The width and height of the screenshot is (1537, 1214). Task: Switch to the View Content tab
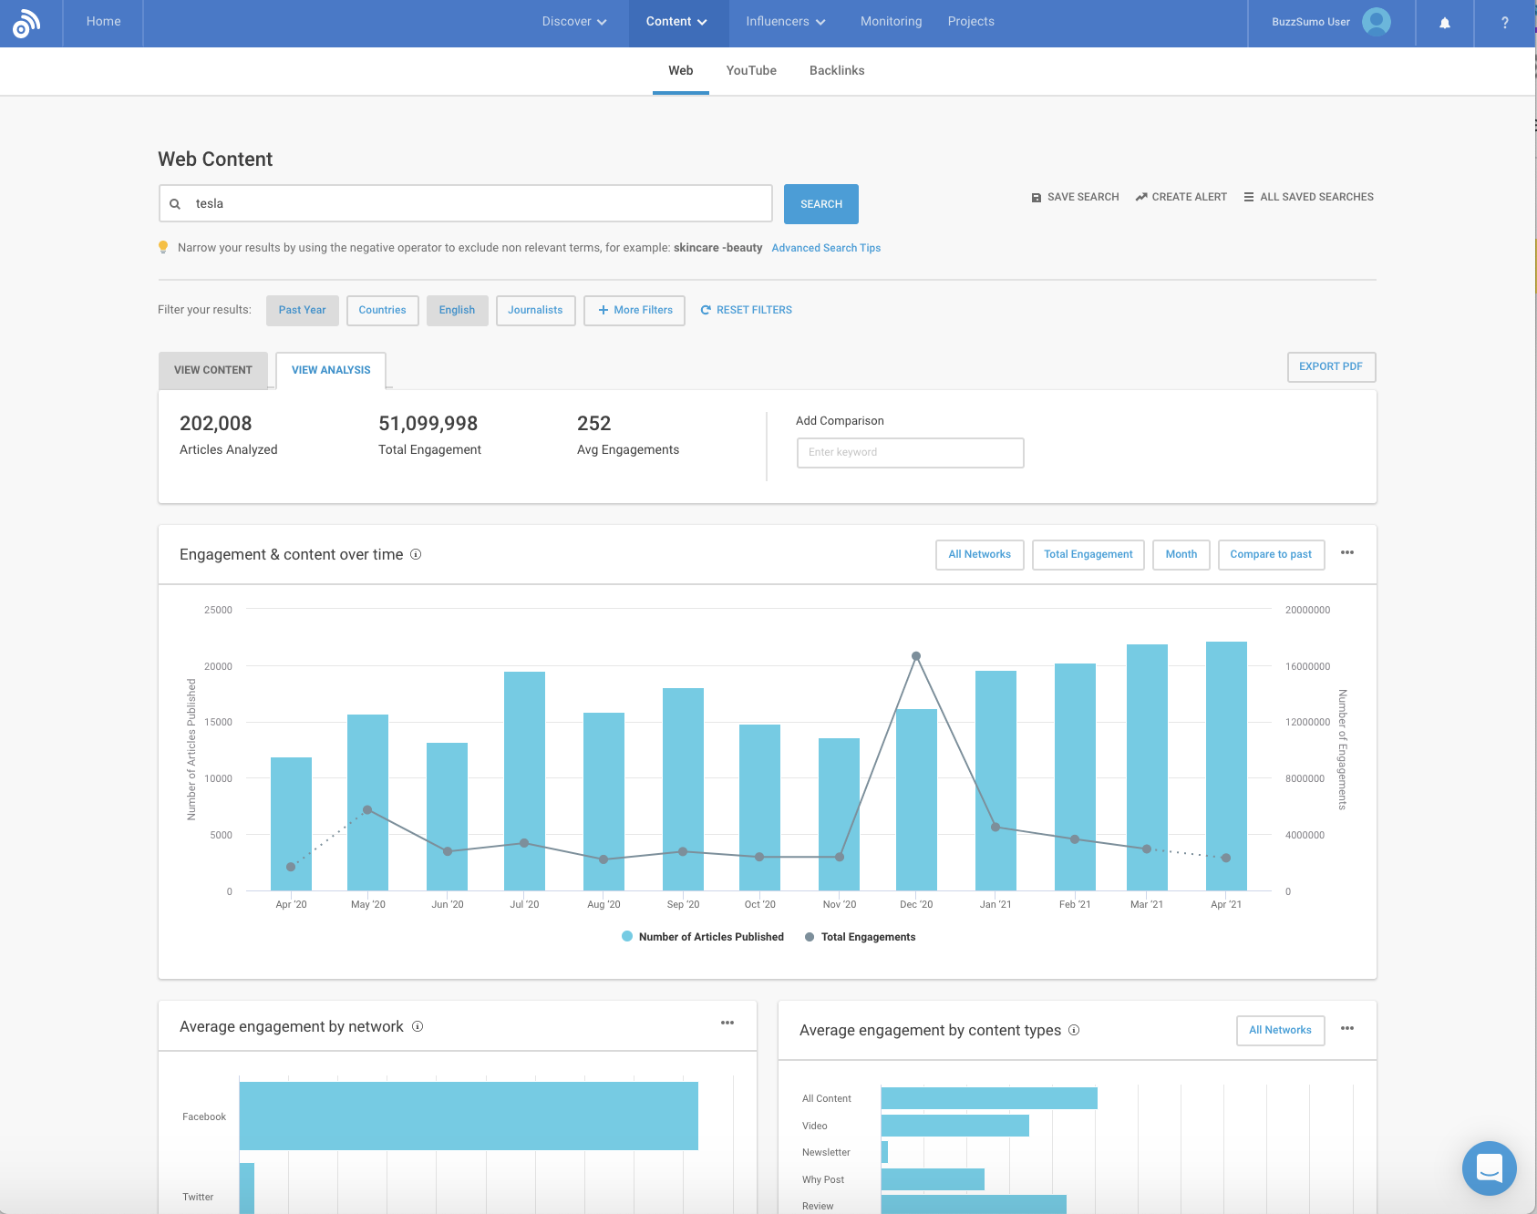(212, 370)
